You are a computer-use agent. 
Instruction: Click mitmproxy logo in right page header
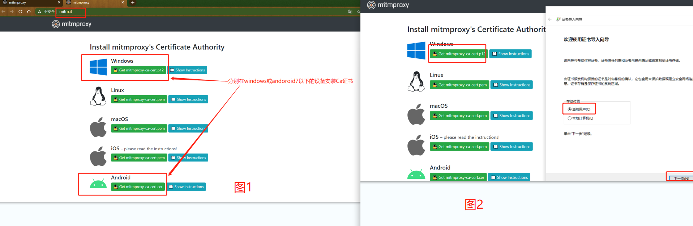(x=388, y=5)
